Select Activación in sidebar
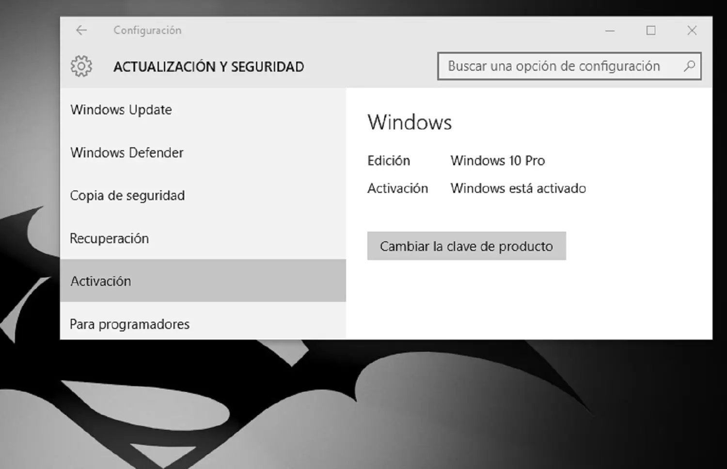The height and width of the screenshot is (469, 727). pos(203,281)
